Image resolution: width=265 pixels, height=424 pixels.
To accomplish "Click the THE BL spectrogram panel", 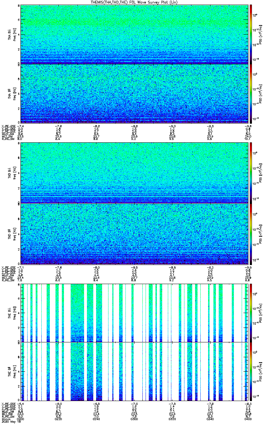I will point(134,312).
